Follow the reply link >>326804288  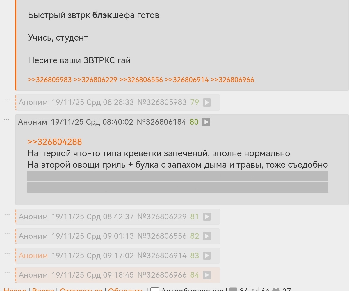point(55,142)
